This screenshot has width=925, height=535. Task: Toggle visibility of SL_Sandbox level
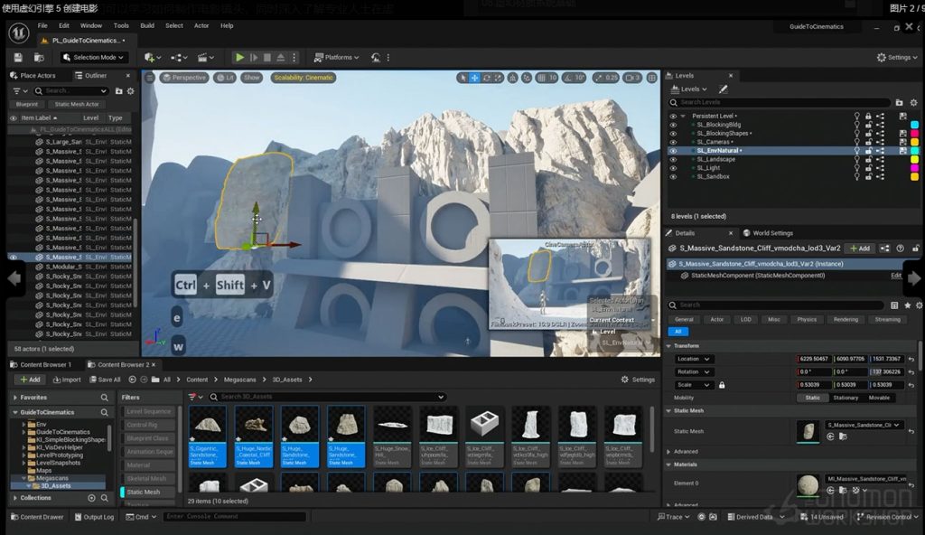(x=673, y=176)
